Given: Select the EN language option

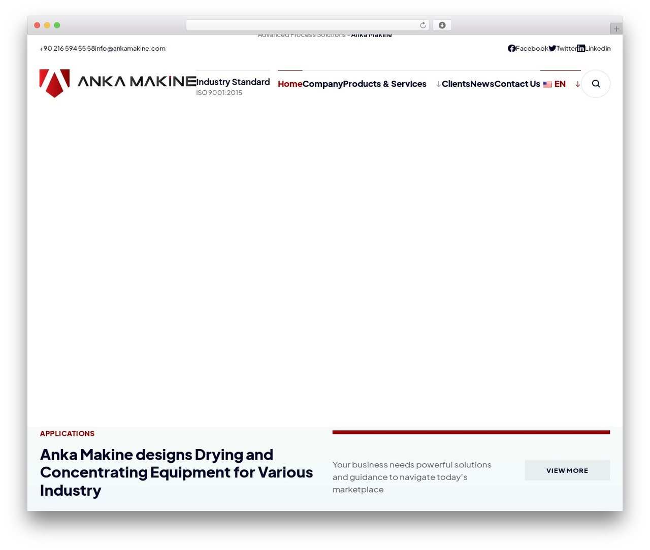Looking at the screenshot, I should click(560, 84).
